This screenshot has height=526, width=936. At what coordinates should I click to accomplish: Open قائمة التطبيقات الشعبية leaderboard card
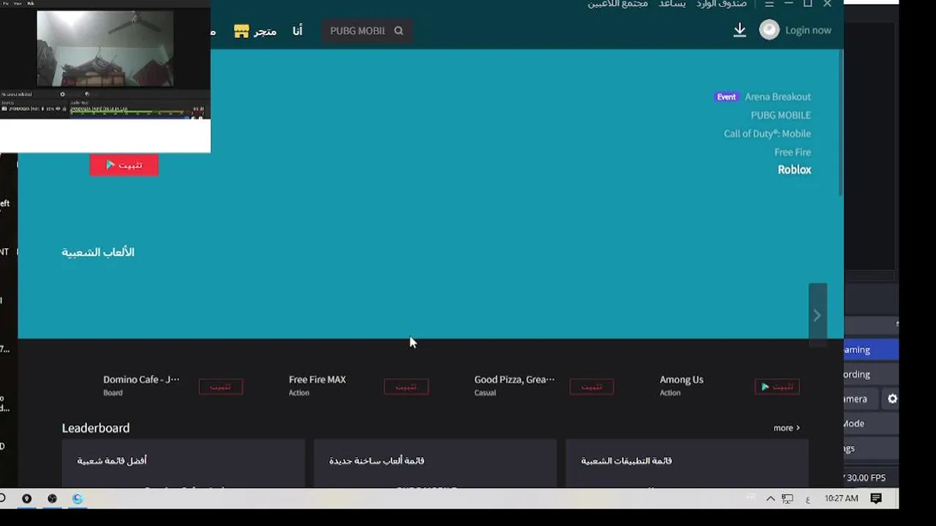(x=687, y=463)
